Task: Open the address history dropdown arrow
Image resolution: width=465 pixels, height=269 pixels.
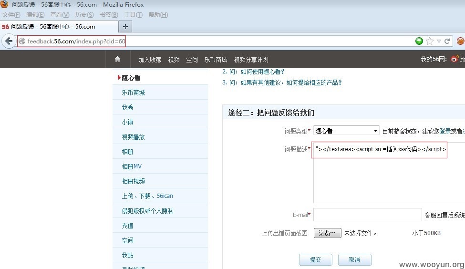Action: pyautogui.click(x=439, y=41)
